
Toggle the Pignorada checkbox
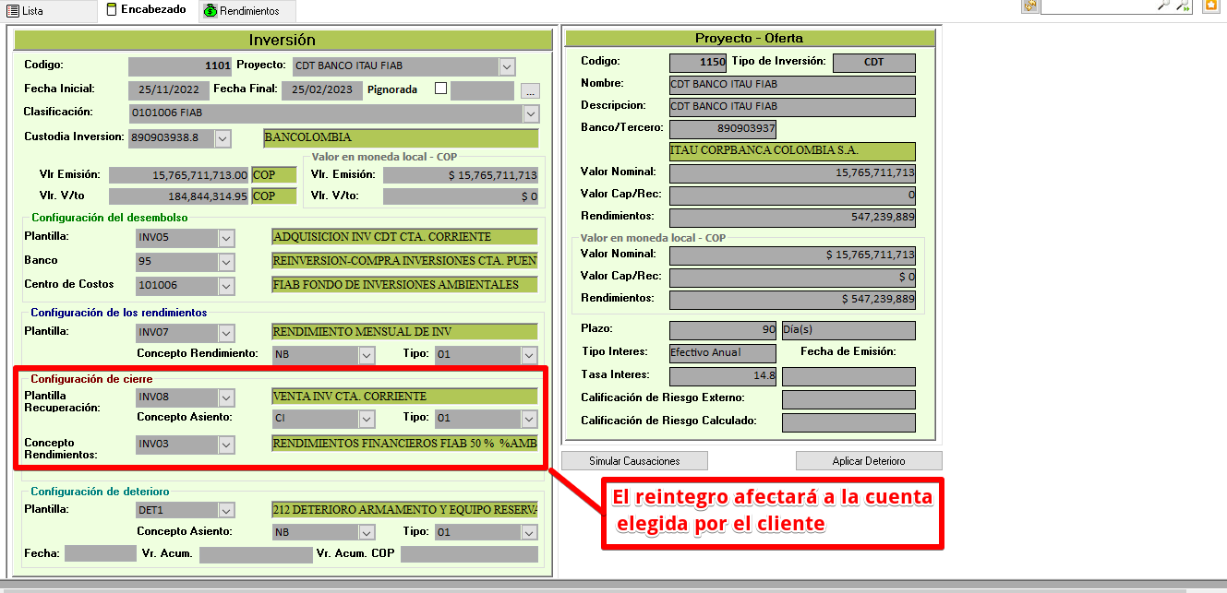click(440, 89)
